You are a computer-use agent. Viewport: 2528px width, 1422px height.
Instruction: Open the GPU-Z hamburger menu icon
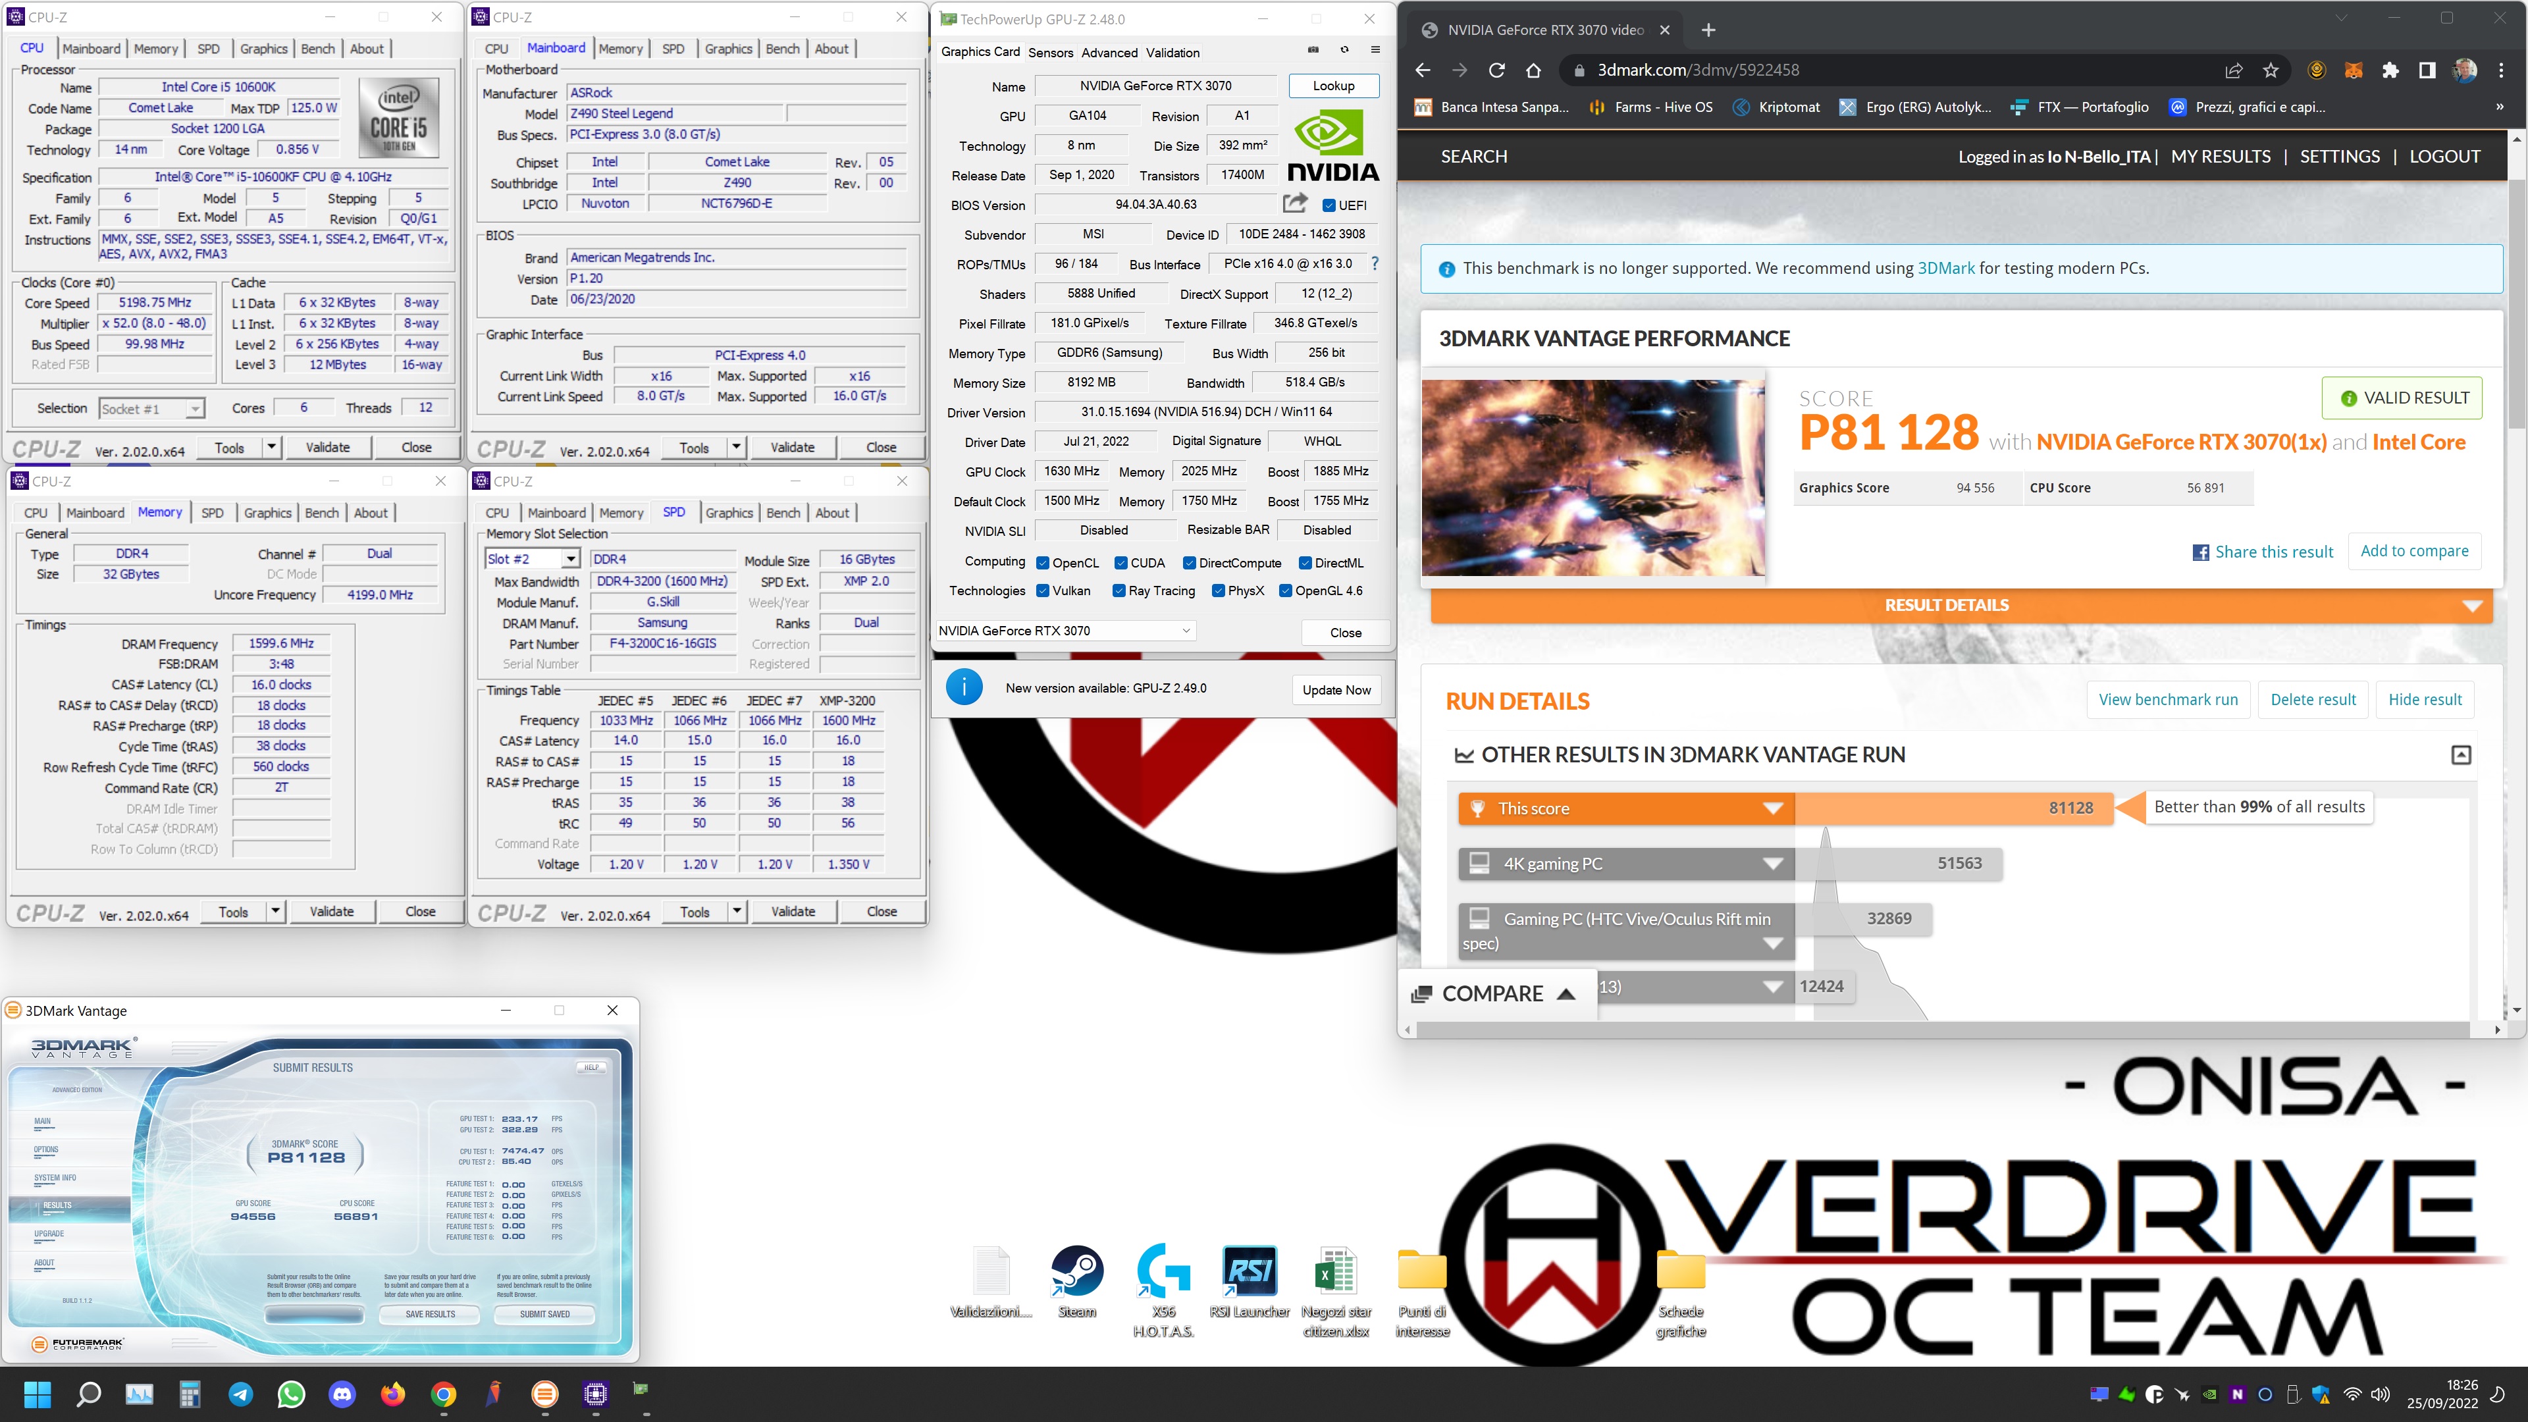[1375, 51]
